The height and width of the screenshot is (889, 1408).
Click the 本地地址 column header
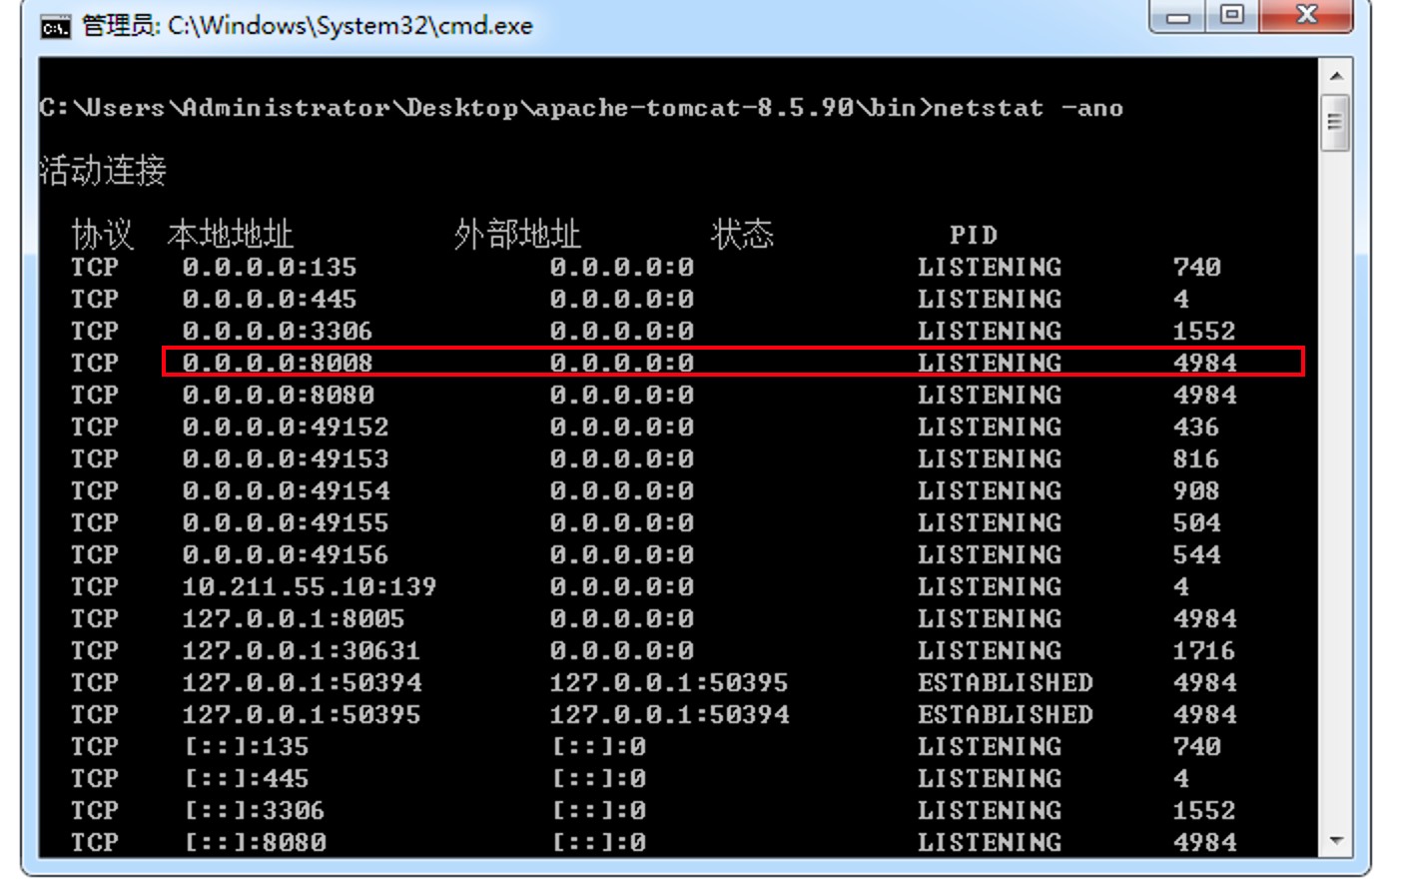[x=230, y=235]
